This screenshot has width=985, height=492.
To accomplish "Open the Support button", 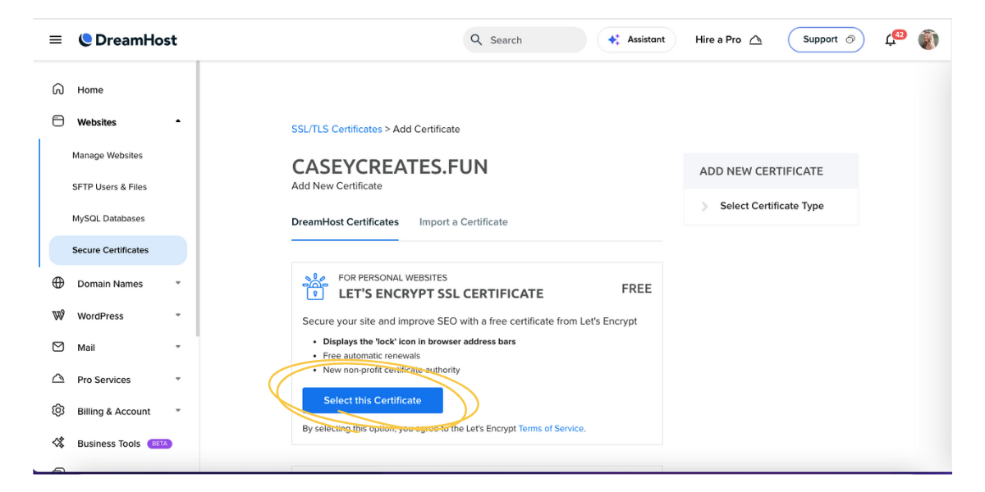I will click(826, 39).
